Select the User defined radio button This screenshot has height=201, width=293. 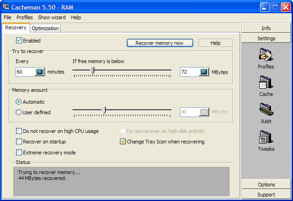[18, 112]
